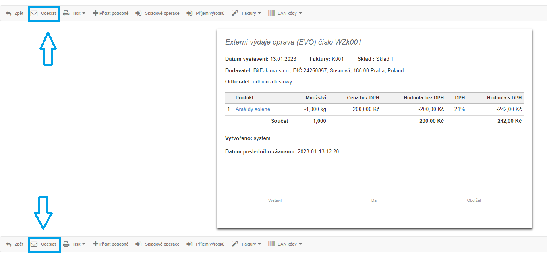
Task: Open the Tisk dropdown caret in bottom toolbar
Action: coord(84,244)
